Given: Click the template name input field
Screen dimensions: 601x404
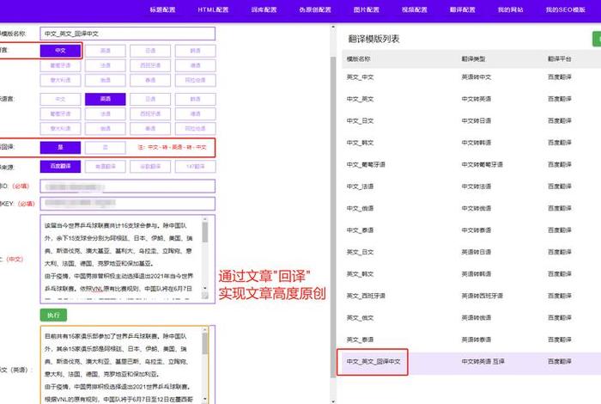Looking at the screenshot, I should tap(128, 34).
